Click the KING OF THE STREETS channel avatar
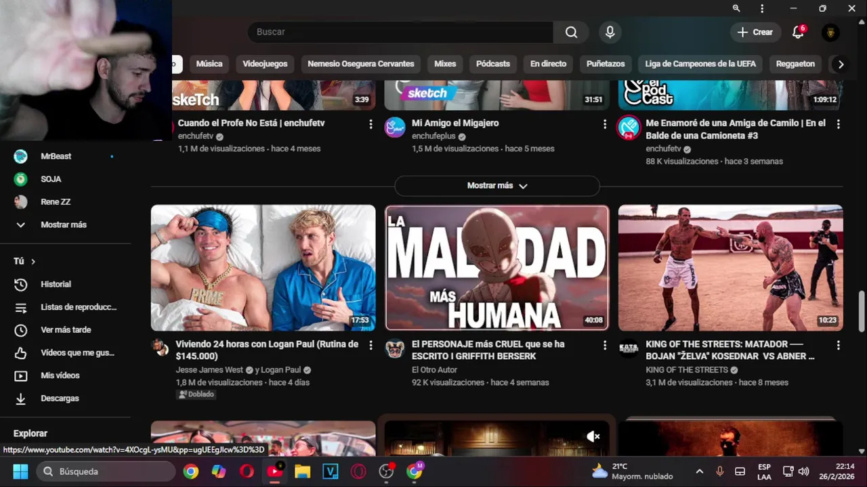The image size is (867, 487). click(x=629, y=348)
